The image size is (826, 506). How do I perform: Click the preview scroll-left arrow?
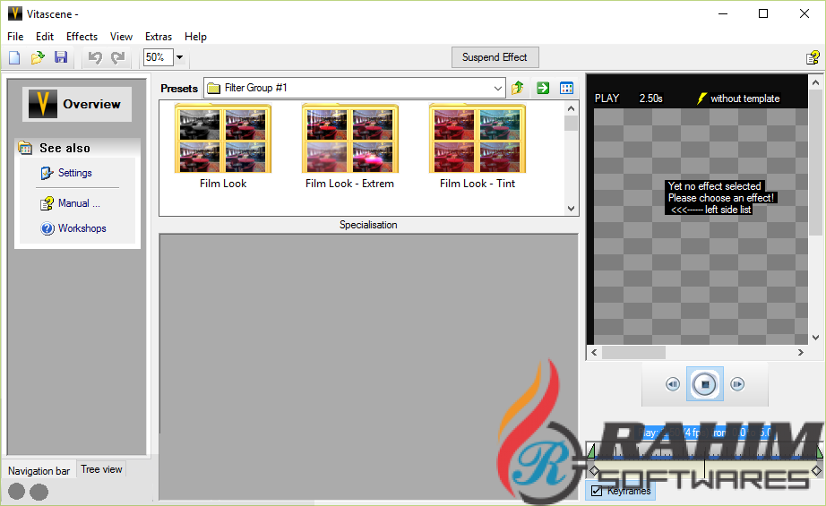point(594,352)
